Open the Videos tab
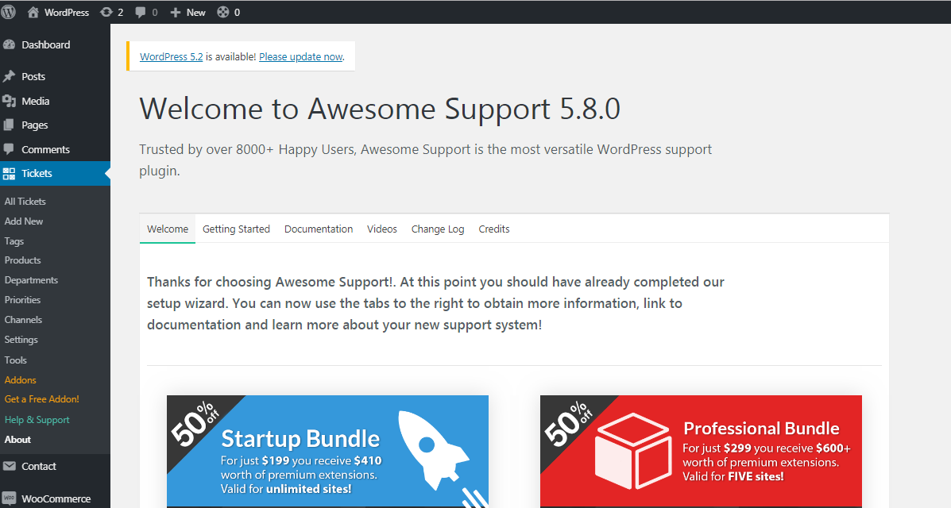Viewport: 951px width, 508px height. (x=382, y=229)
